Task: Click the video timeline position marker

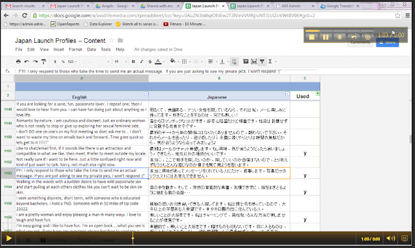Action: (132, 238)
